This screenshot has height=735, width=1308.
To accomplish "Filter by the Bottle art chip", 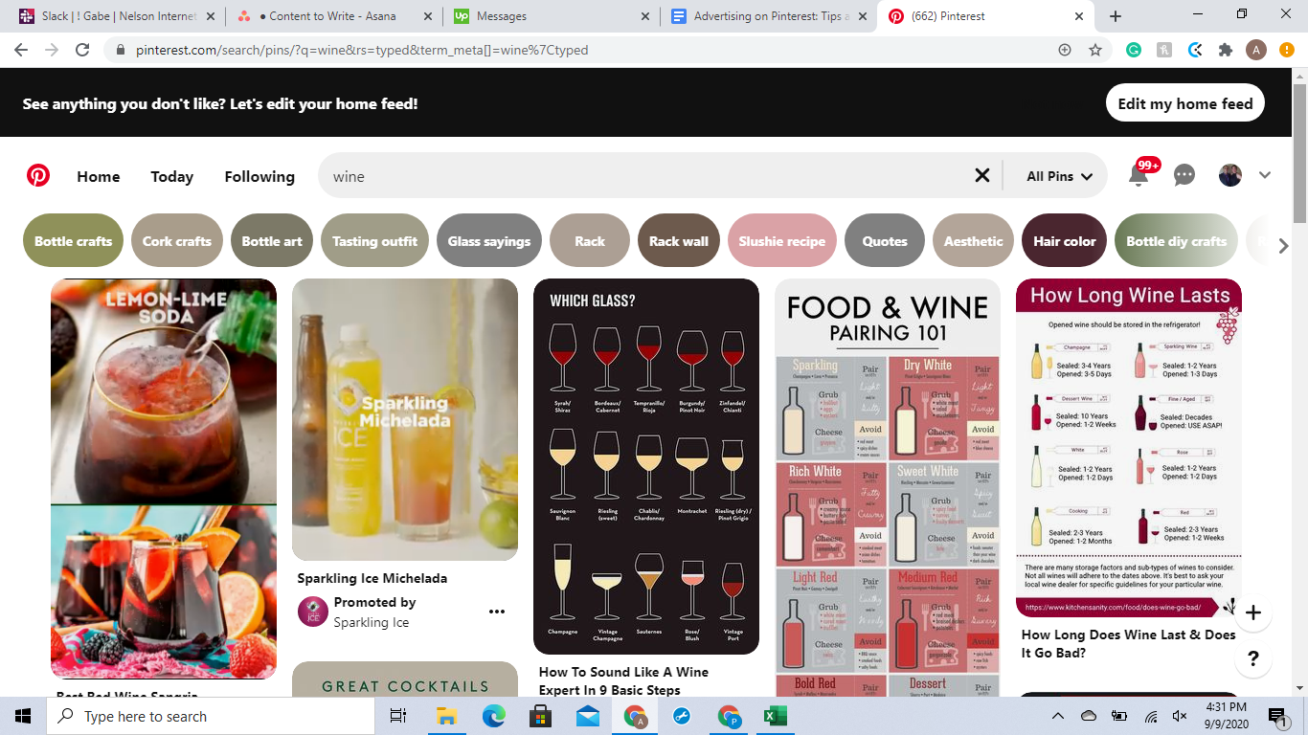I will [x=272, y=240].
